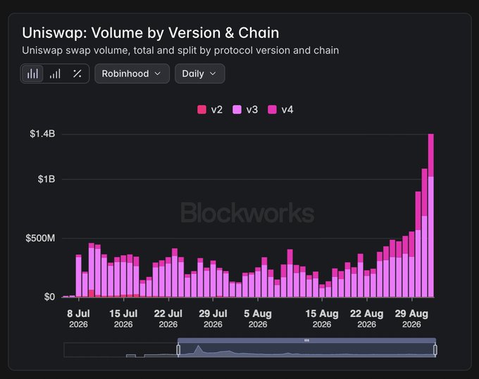Click the subtitle about Uniswap swap volume
The image size is (479, 379).
tap(180, 51)
